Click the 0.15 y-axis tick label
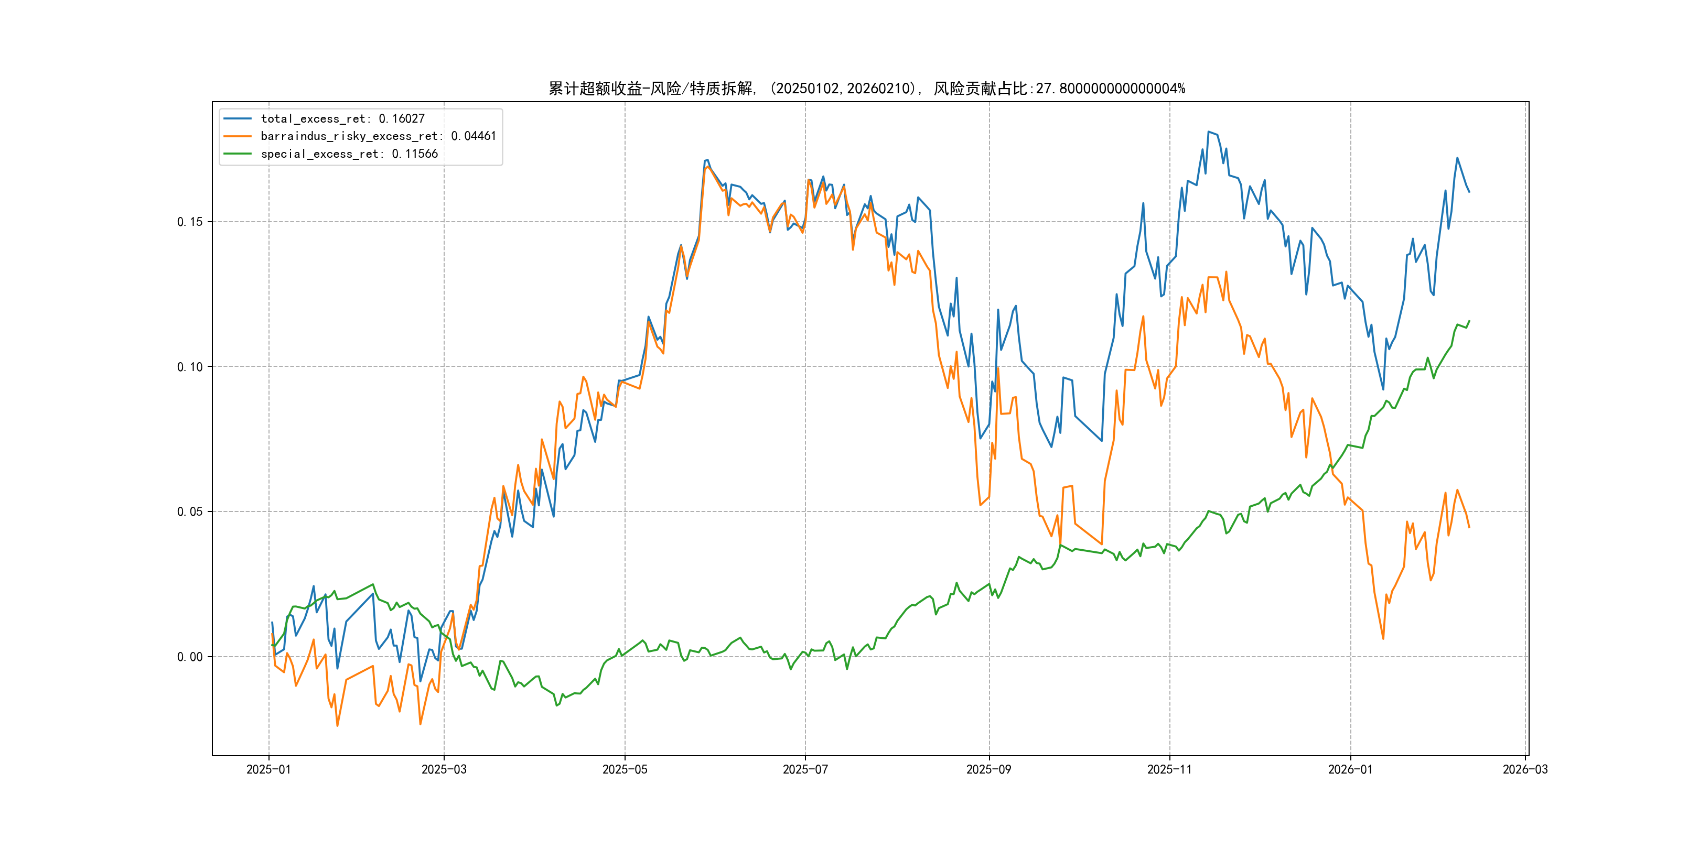This screenshot has width=1699, height=849. pyautogui.click(x=190, y=222)
